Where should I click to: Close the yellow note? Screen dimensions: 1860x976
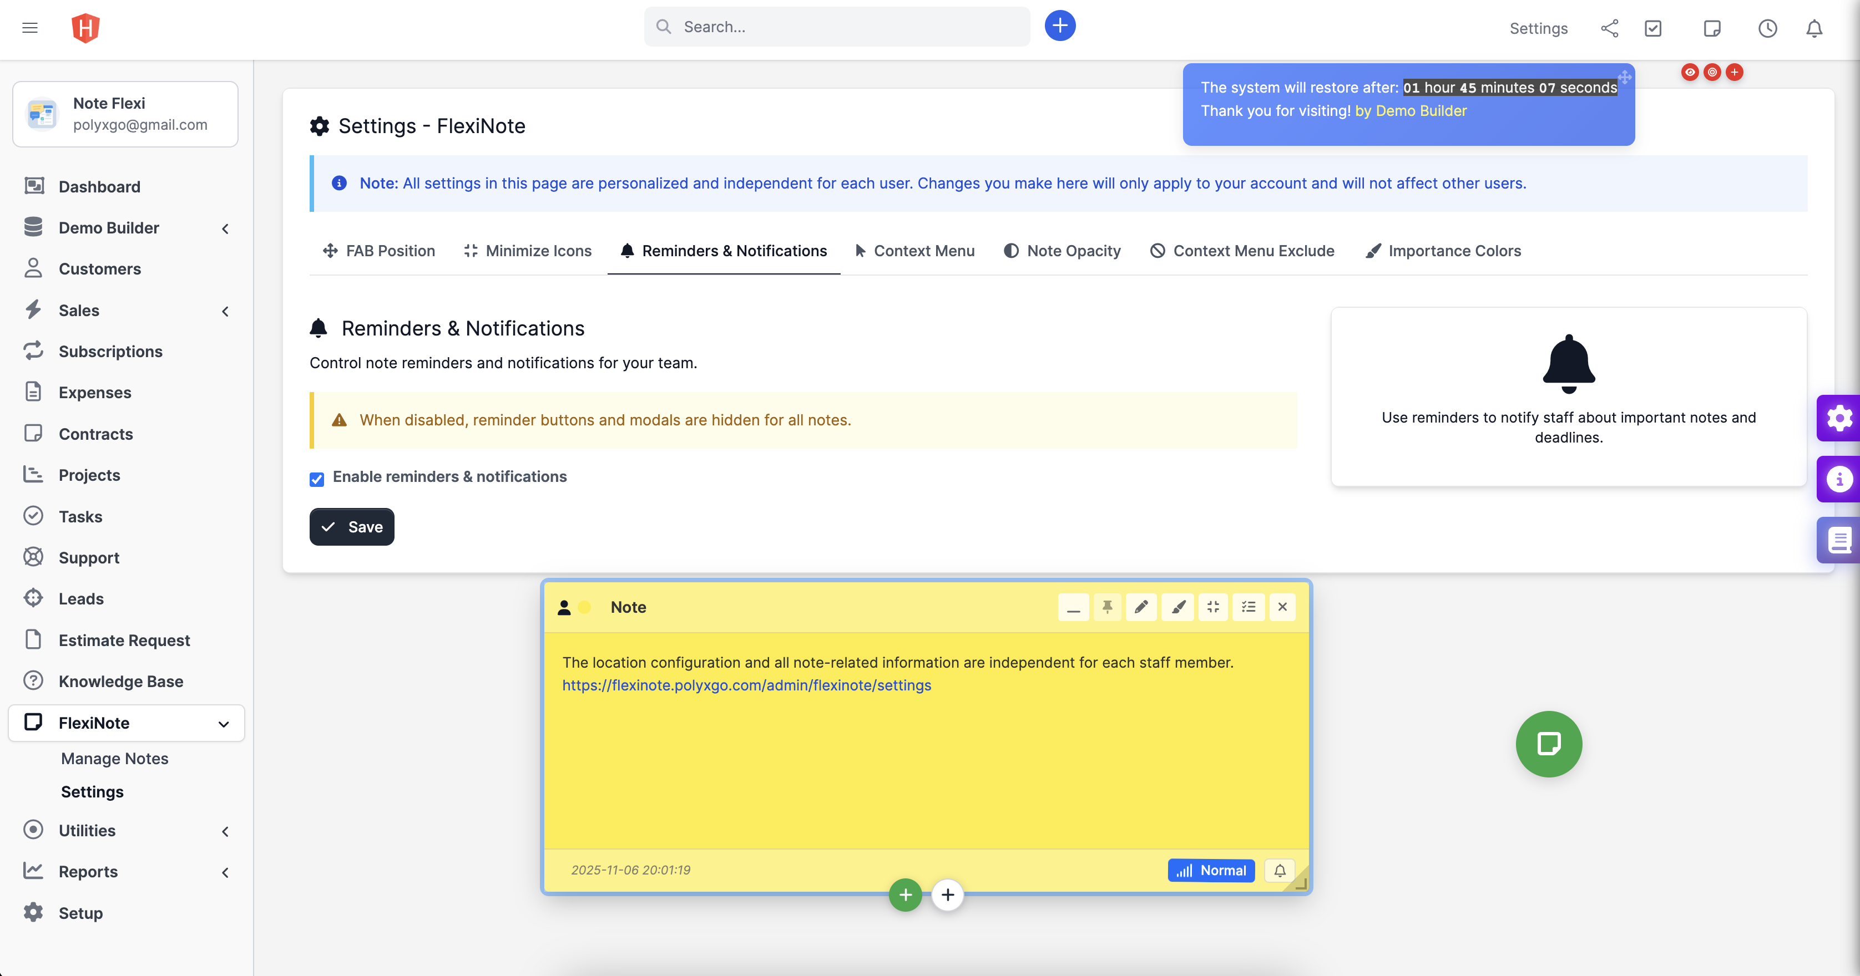click(x=1282, y=607)
